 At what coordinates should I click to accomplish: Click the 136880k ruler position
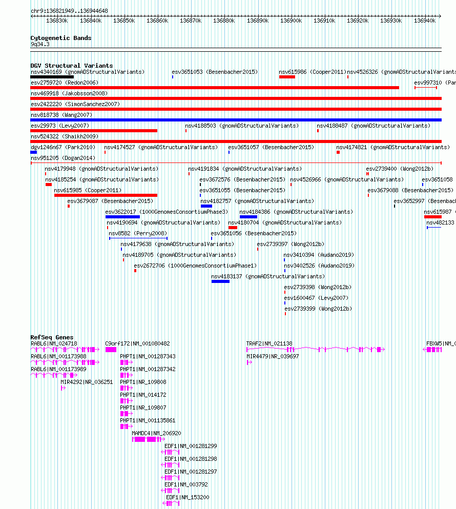[x=224, y=21]
